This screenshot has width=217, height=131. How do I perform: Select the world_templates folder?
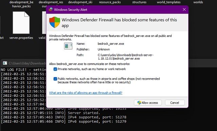pyautogui.click(x=169, y=2)
